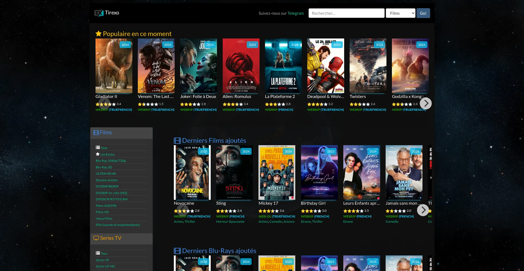
Task: Select Blu-Ray 1080p/720p category
Action: pos(111,161)
